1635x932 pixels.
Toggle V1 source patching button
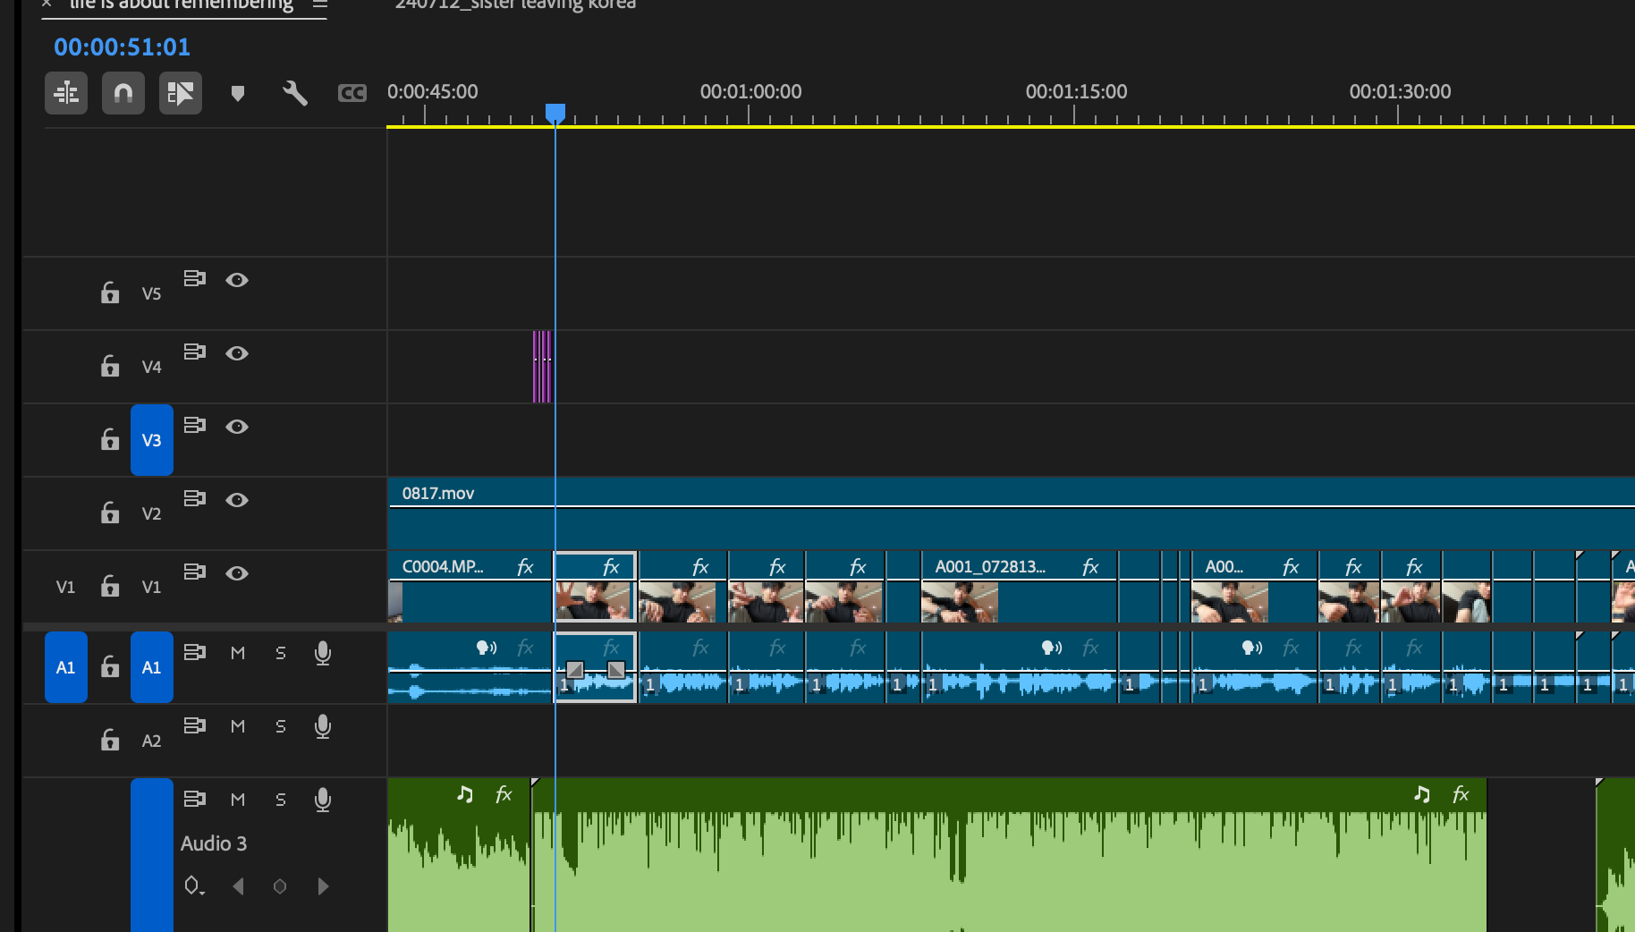point(66,587)
